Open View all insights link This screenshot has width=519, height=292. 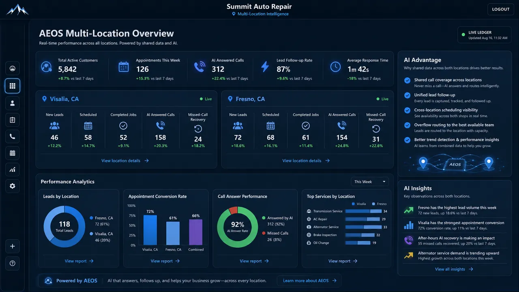click(x=454, y=269)
